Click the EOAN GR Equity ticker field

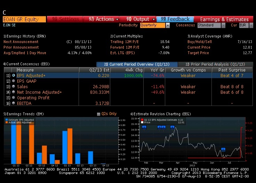pos(24,19)
